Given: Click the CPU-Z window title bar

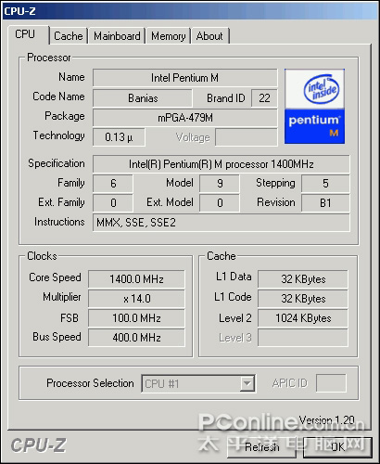Looking at the screenshot, I should 190,11.
